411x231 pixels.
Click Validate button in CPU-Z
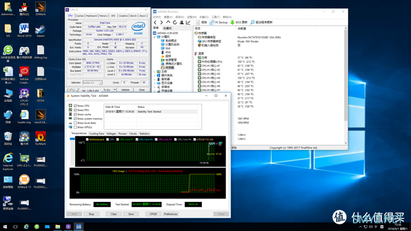click(125, 90)
